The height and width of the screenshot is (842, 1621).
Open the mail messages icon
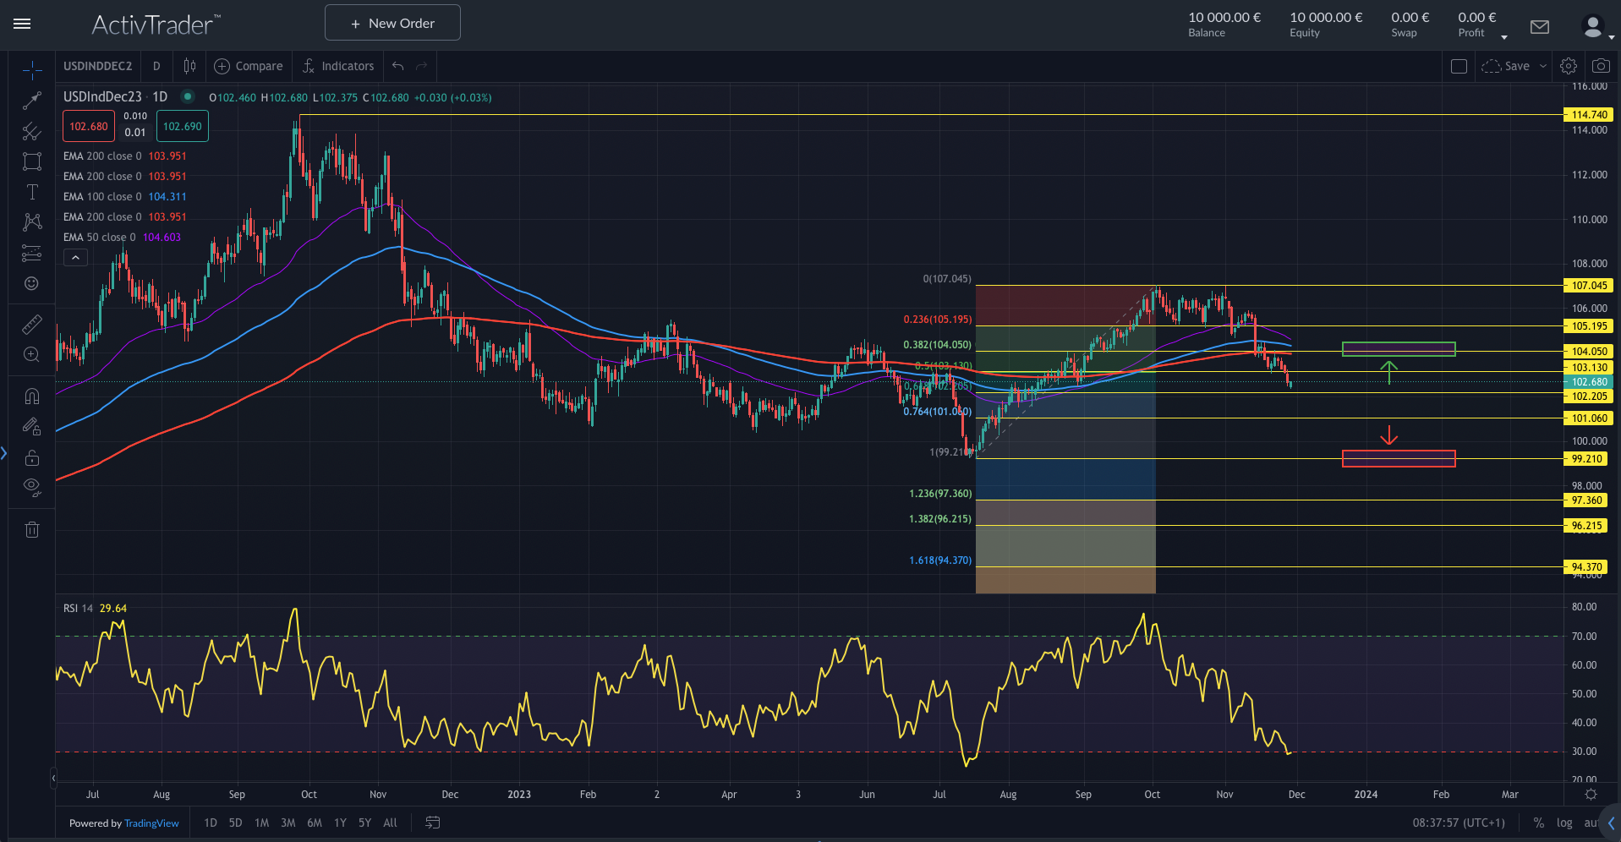pos(1540,27)
